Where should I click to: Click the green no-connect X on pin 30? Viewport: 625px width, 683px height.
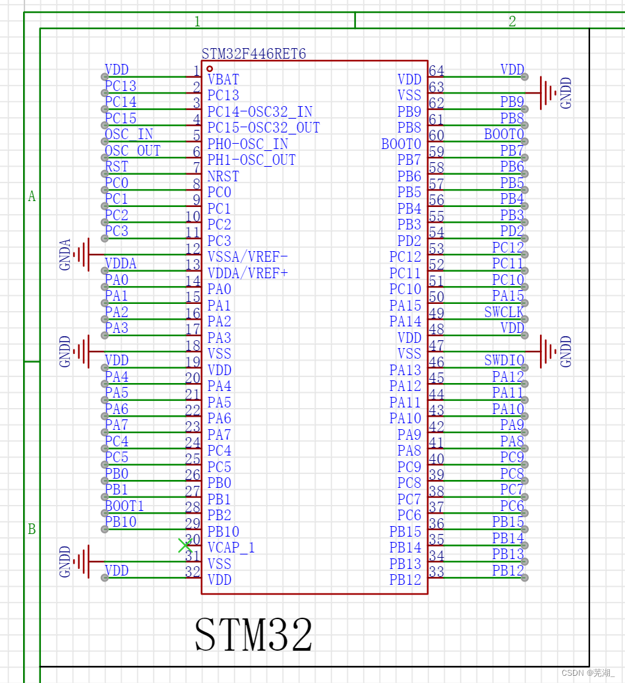pyautogui.click(x=185, y=545)
